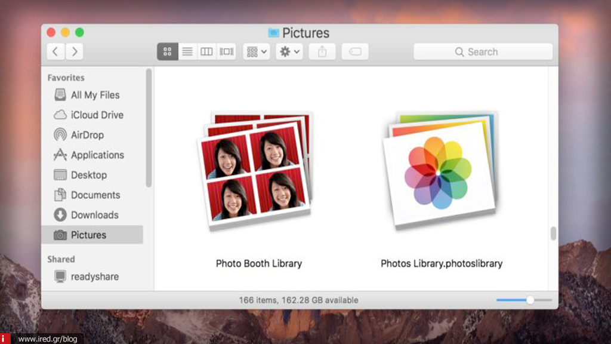Click the Edit Tags button
This screenshot has width=611, height=344.
(354, 52)
